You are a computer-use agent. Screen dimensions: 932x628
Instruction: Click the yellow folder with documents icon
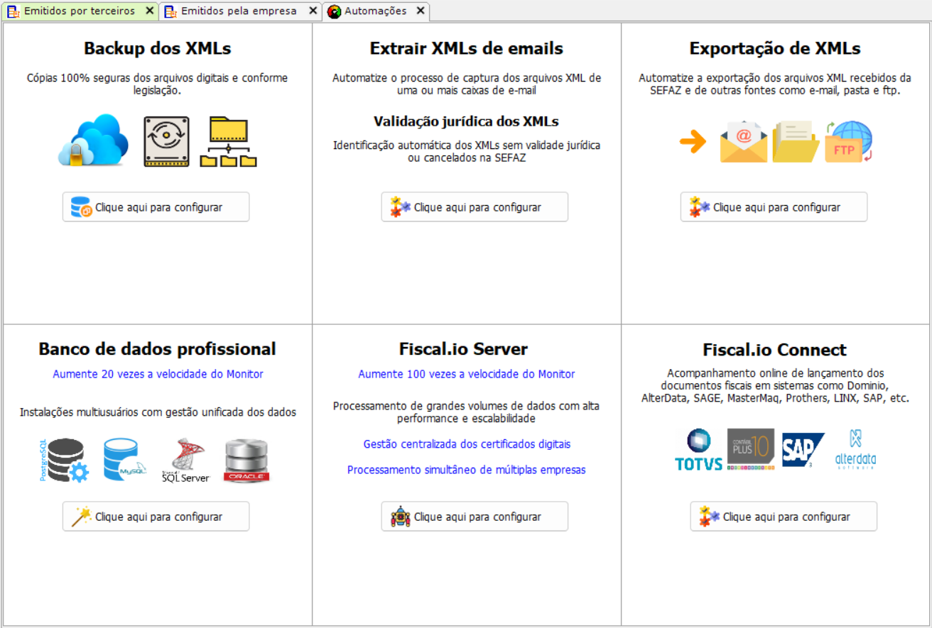coord(796,141)
